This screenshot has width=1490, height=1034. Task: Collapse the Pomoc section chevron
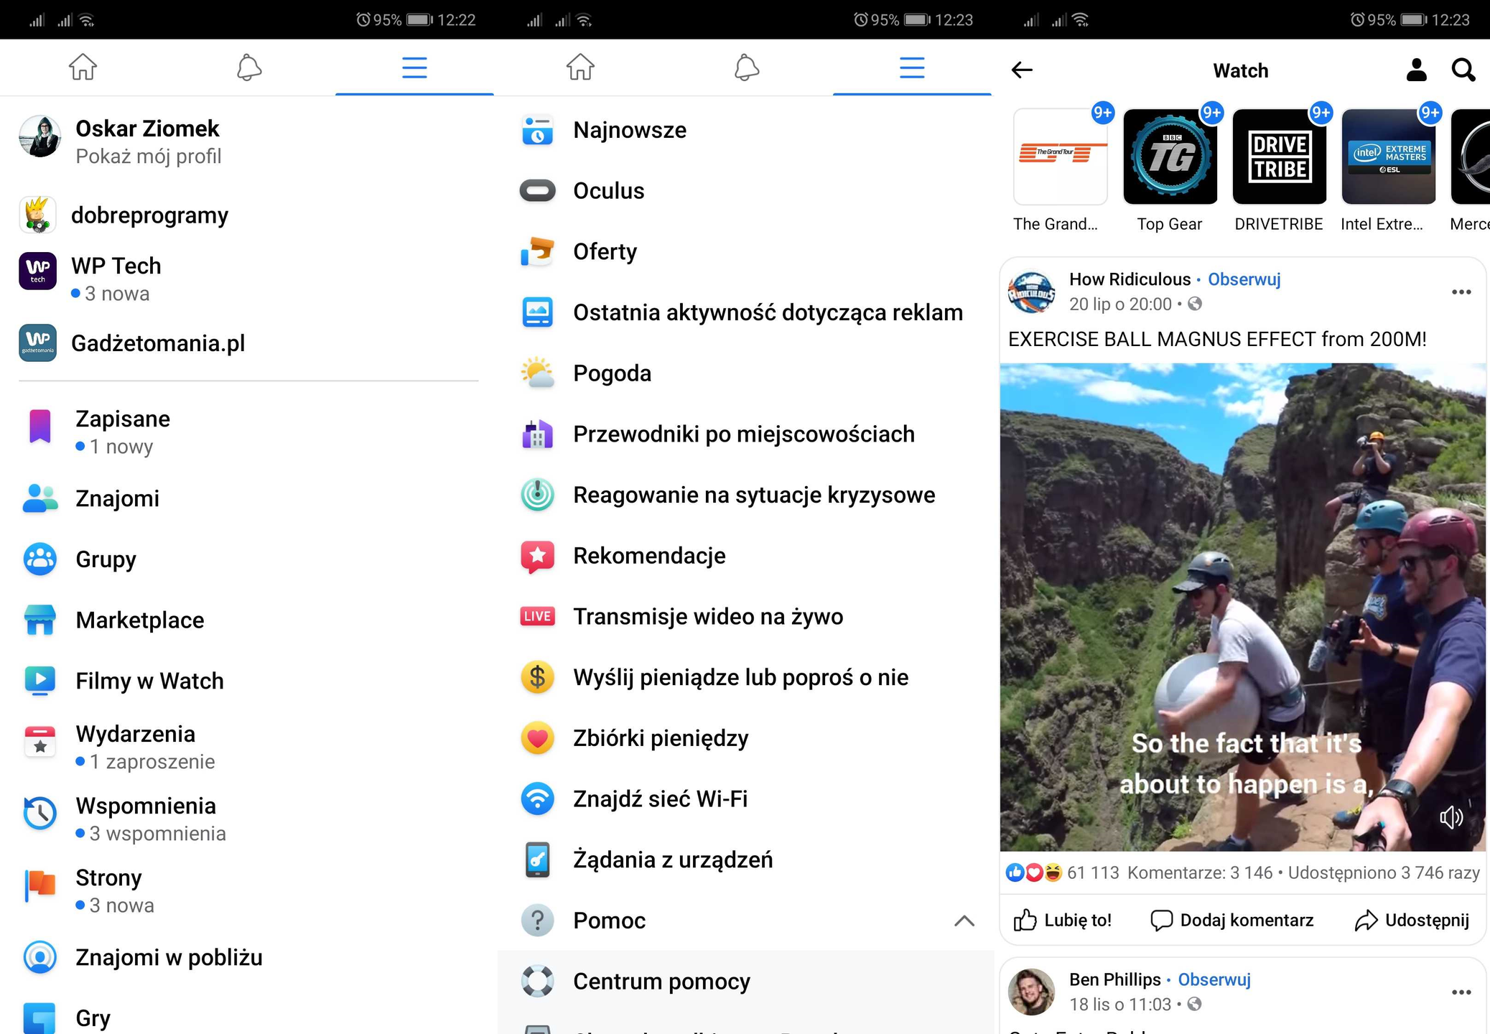coord(964,921)
